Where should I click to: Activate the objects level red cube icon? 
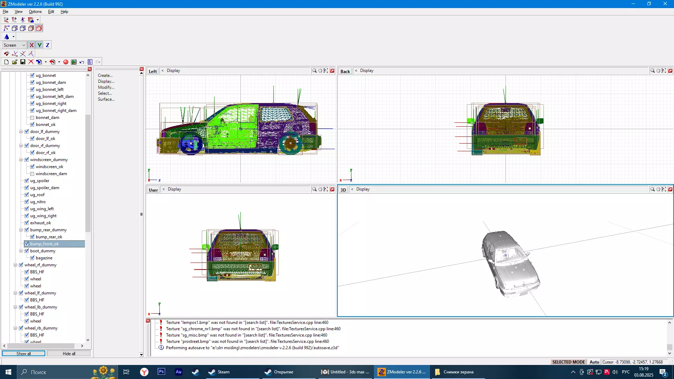tap(39, 28)
